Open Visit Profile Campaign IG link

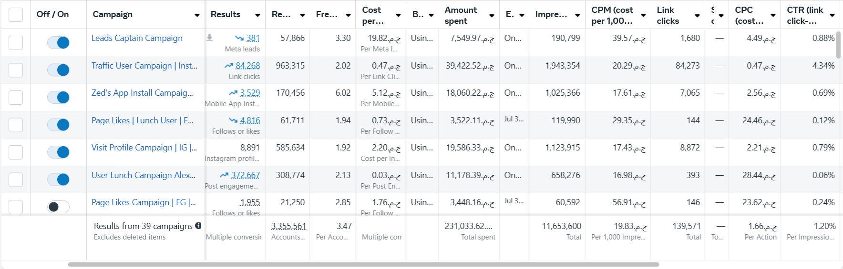click(144, 148)
